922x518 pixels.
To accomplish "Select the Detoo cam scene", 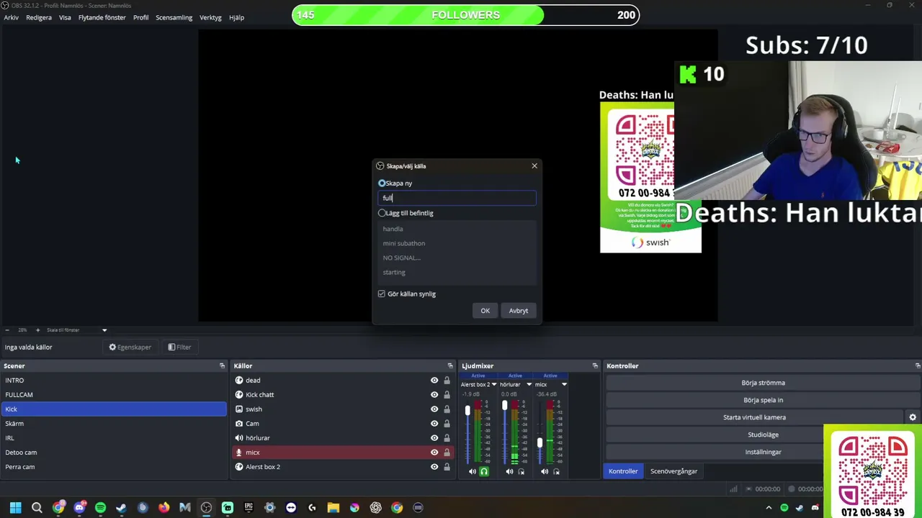I will (114, 453).
